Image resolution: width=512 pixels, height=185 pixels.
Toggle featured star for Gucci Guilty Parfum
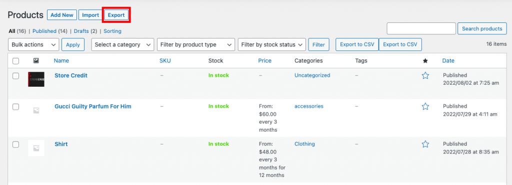(x=425, y=107)
